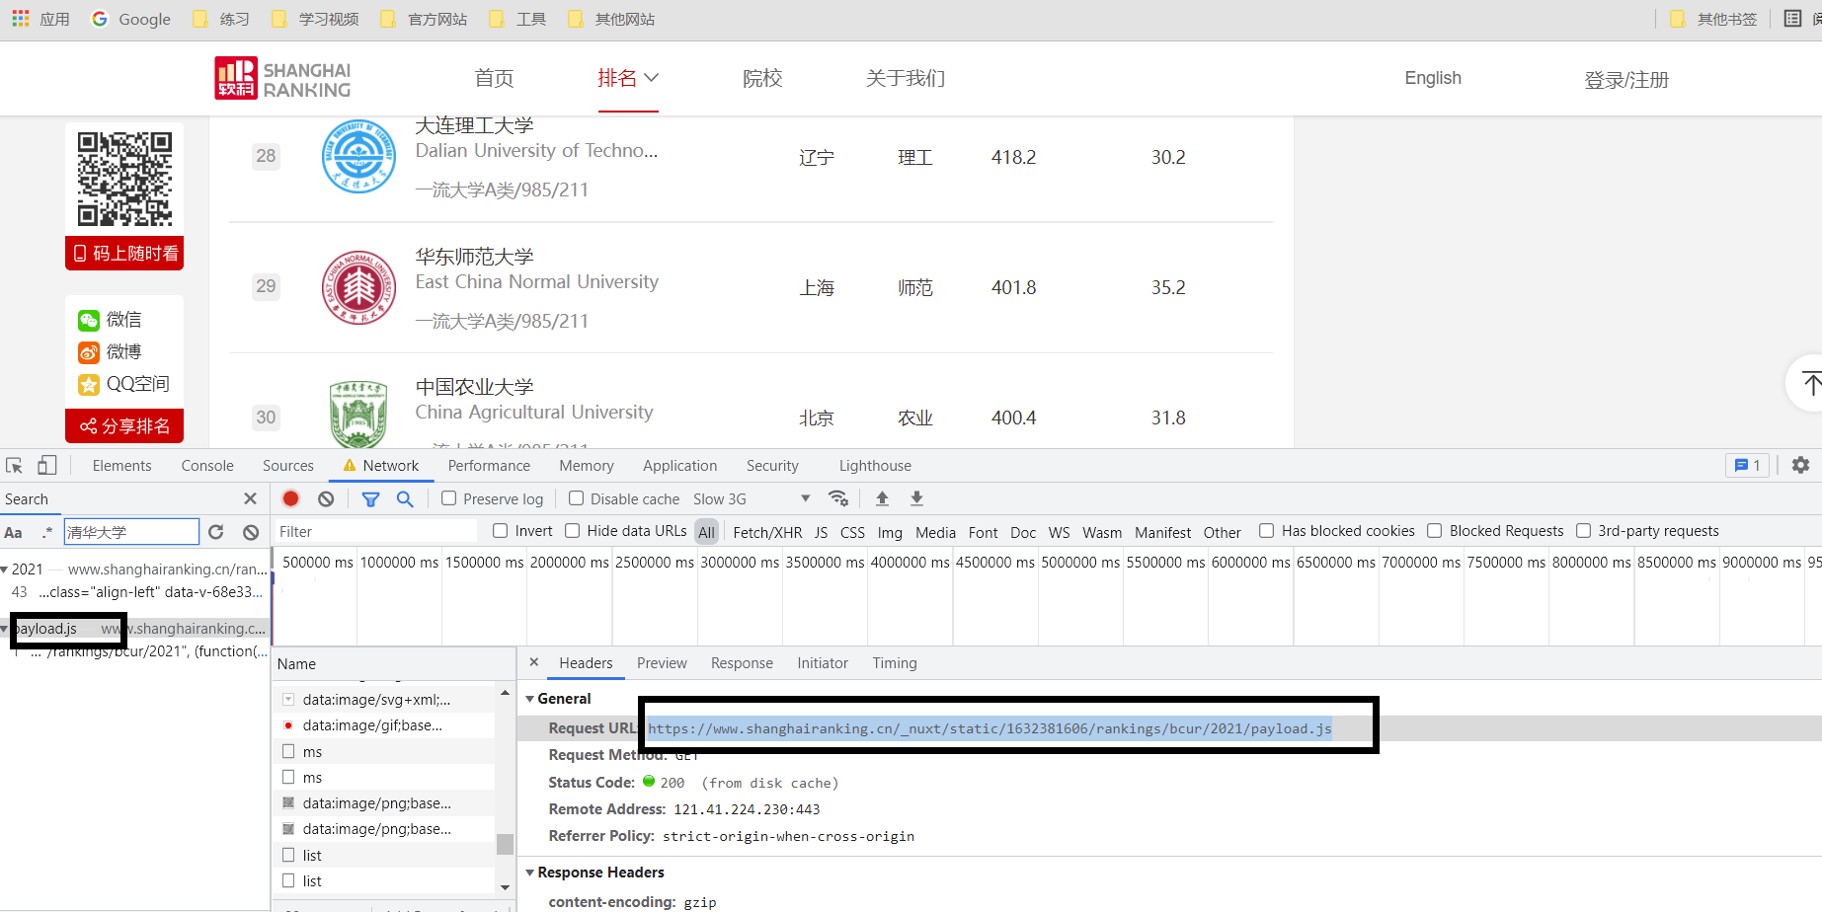Open the Application panel
The height and width of the screenshot is (912, 1822).
[680, 465]
